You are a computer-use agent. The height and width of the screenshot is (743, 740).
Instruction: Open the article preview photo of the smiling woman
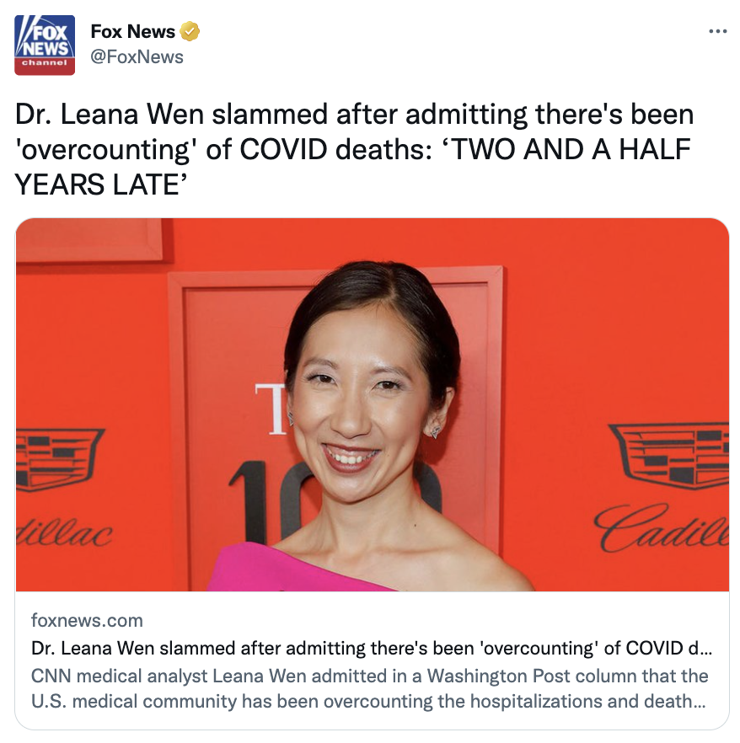(x=373, y=404)
